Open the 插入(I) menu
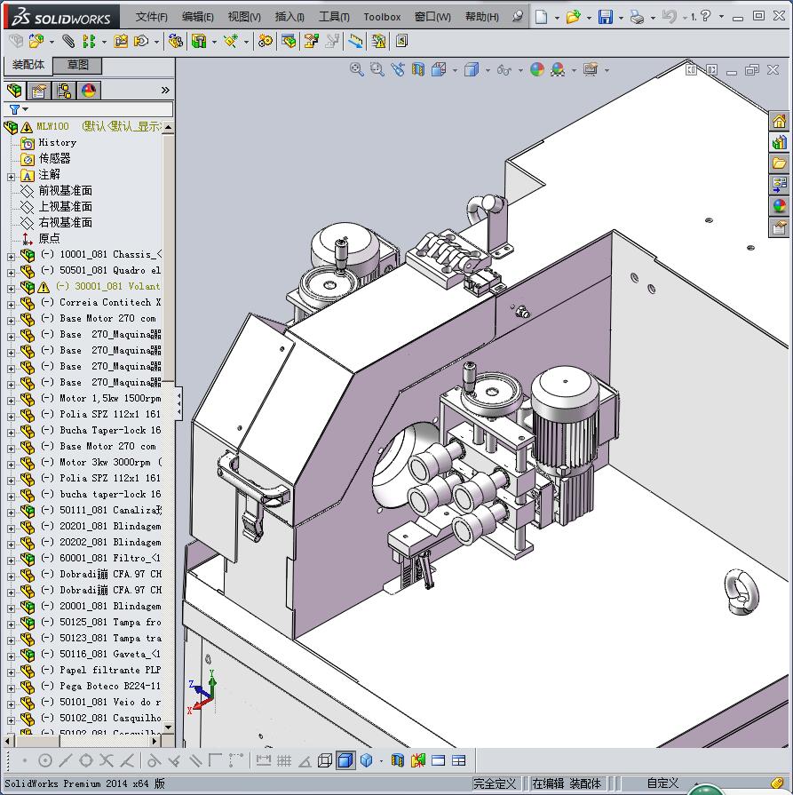 [x=289, y=17]
